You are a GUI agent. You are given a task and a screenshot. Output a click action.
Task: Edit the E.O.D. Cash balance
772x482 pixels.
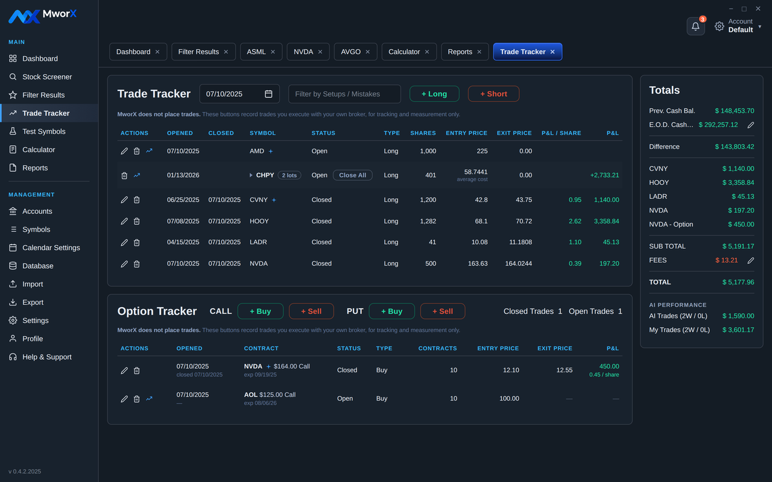coord(751,125)
